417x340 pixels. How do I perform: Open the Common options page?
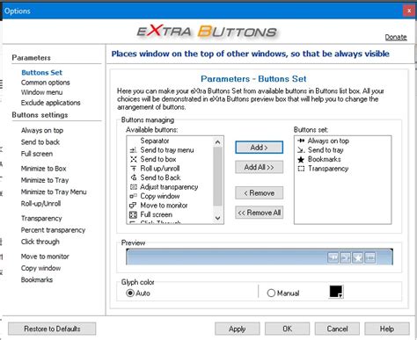click(46, 83)
